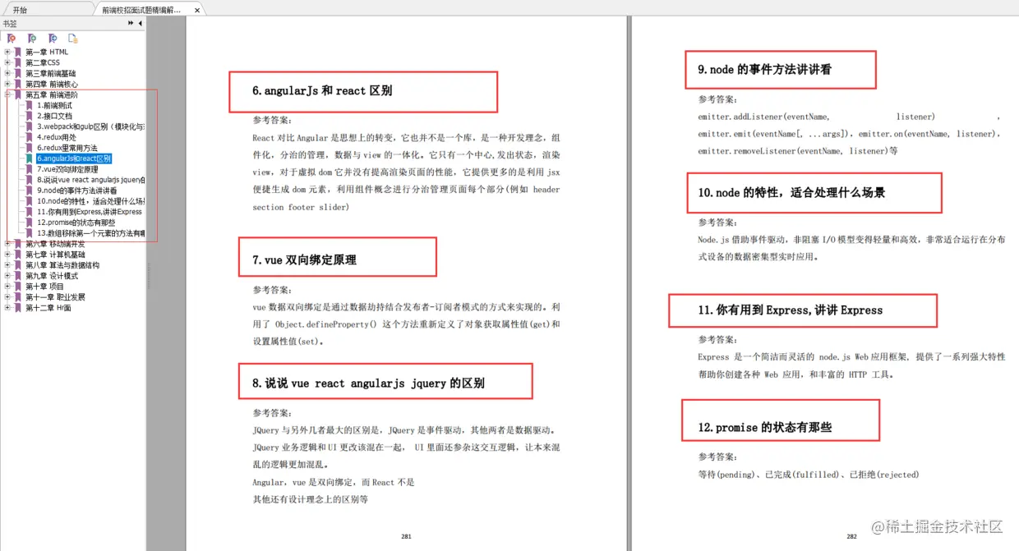
Task: Click the collapse bookmarks panel arrow
Action: [140, 23]
